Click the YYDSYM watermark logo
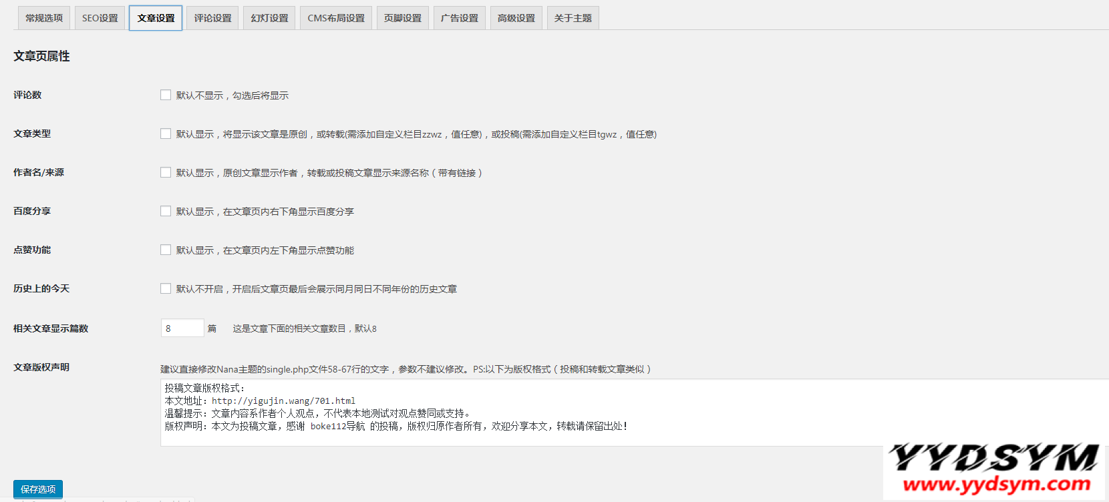 click(x=993, y=469)
